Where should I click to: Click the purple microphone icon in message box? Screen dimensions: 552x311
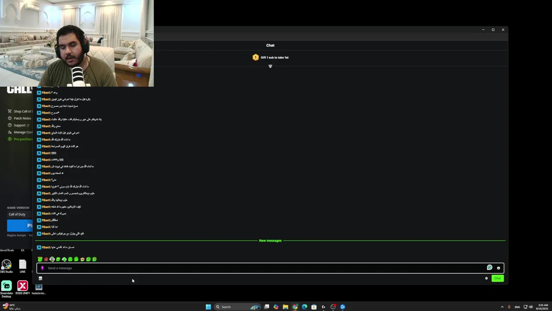(x=42, y=268)
